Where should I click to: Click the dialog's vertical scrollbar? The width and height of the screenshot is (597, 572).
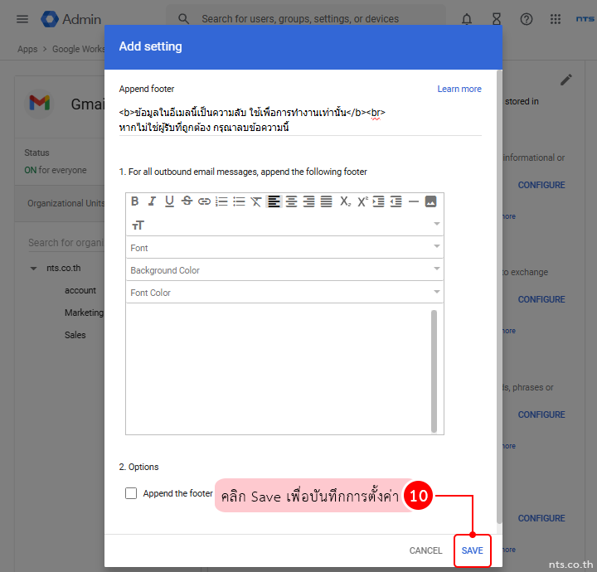coord(499,297)
